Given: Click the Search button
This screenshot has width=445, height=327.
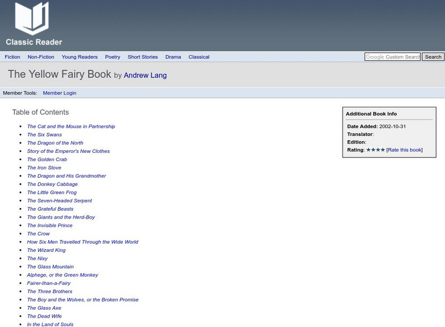Looking at the screenshot, I should click(432, 56).
